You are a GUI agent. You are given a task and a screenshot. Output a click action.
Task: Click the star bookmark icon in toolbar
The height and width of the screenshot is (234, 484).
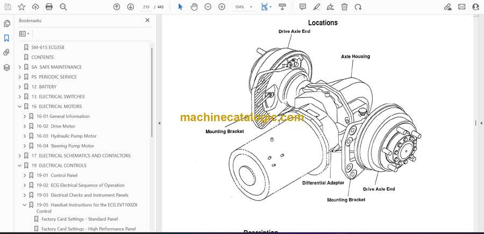pyautogui.click(x=22, y=7)
